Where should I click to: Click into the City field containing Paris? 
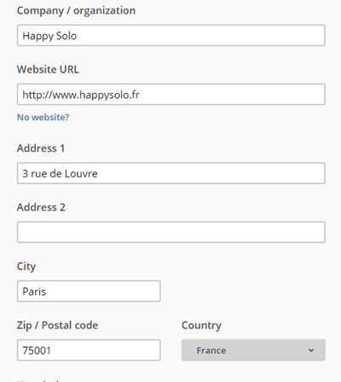click(x=89, y=291)
